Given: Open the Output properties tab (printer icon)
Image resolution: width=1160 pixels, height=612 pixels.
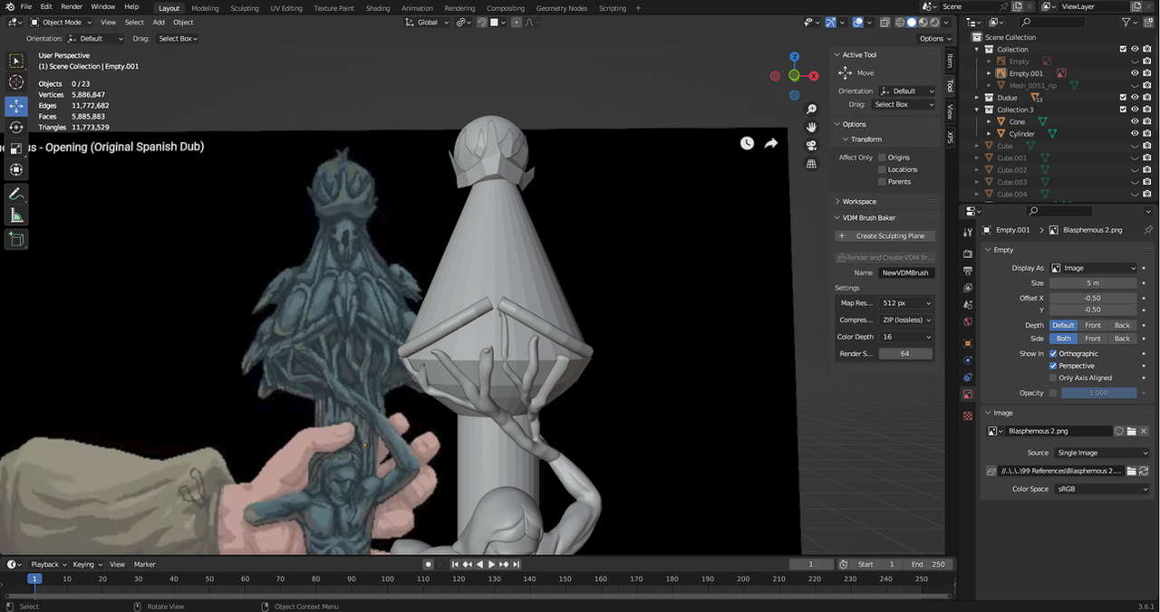Looking at the screenshot, I should (x=968, y=271).
